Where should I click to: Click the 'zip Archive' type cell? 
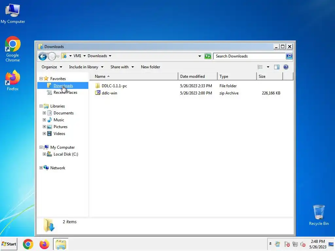click(229, 93)
